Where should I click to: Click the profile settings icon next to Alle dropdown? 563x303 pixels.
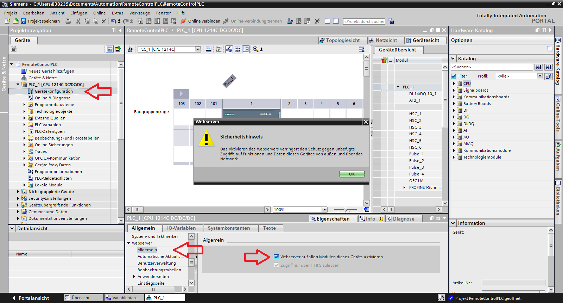[548, 76]
